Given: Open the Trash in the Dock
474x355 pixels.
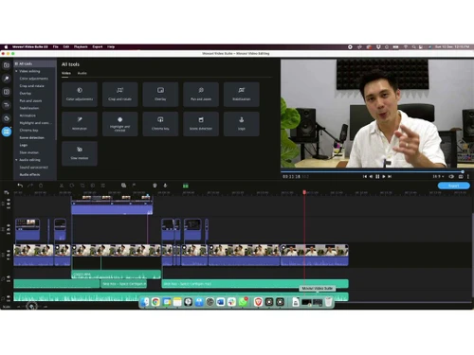Looking at the screenshot, I should (x=328, y=302).
